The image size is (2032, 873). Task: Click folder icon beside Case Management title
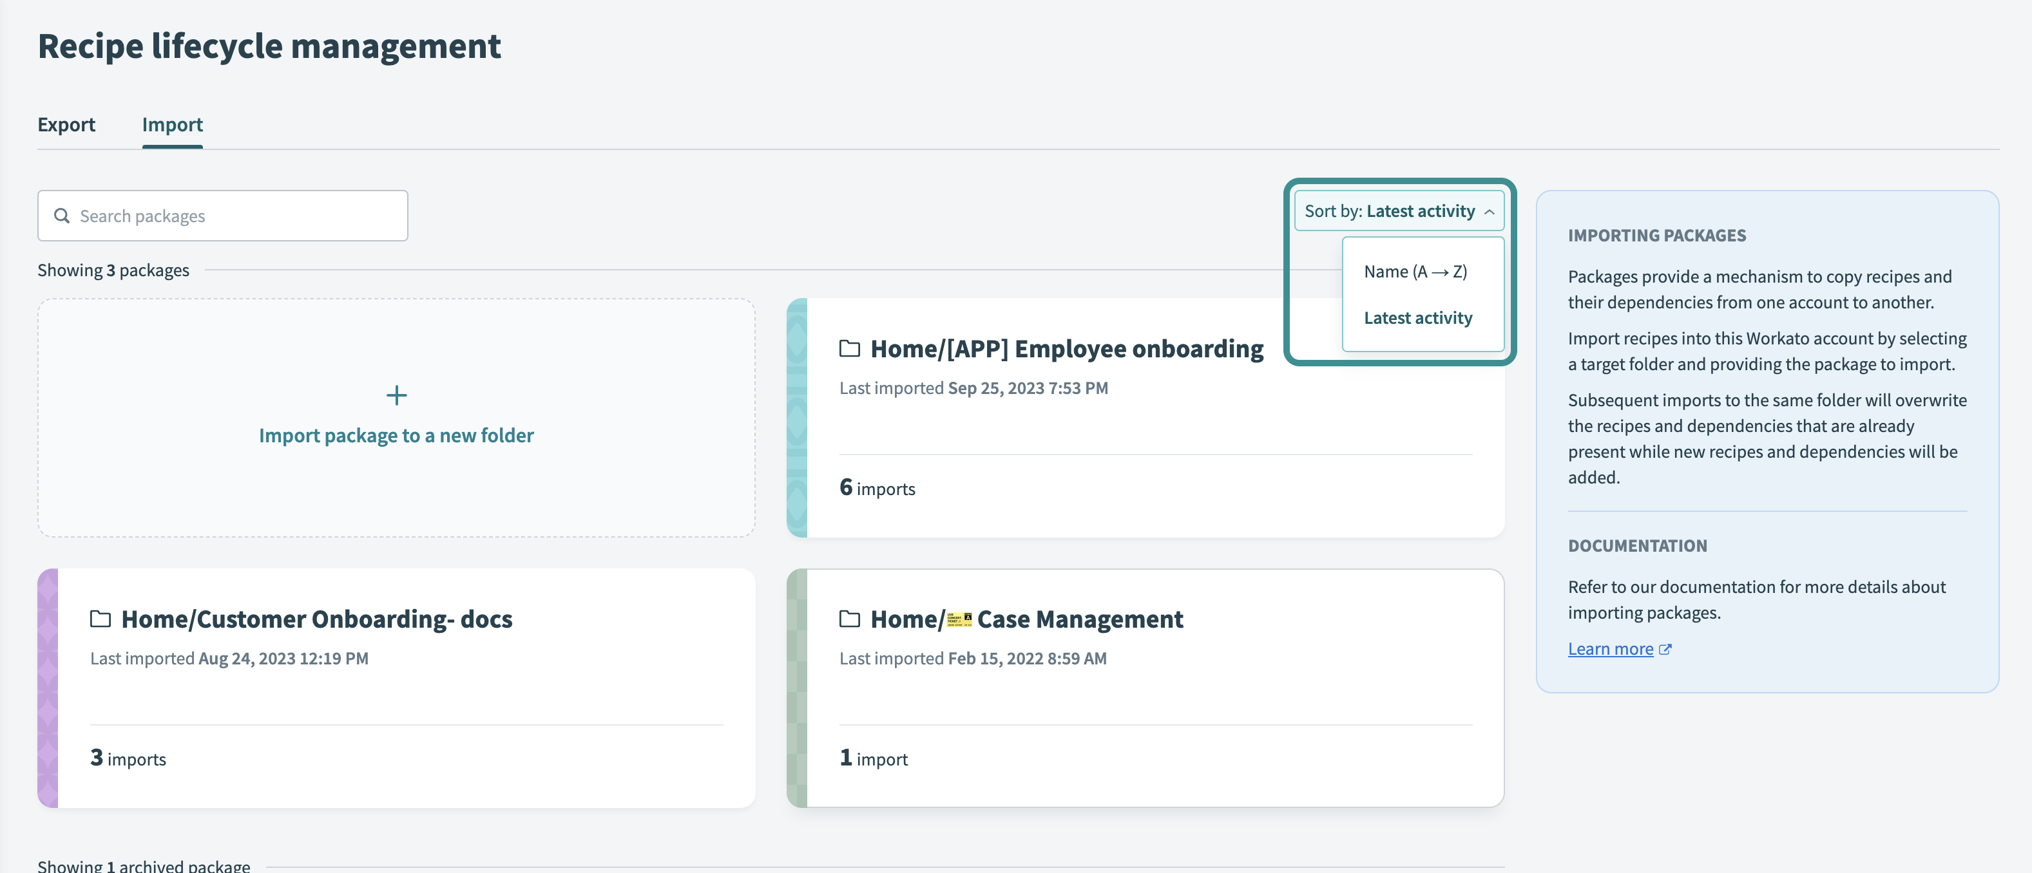point(848,619)
